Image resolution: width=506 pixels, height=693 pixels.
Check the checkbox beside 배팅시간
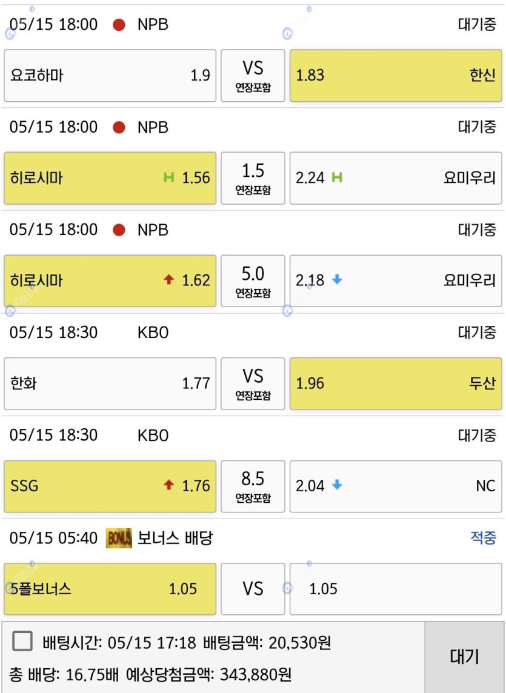point(22,642)
